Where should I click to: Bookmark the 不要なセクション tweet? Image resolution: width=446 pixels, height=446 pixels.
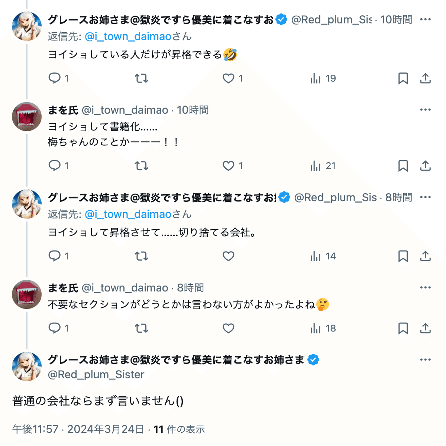point(403,328)
